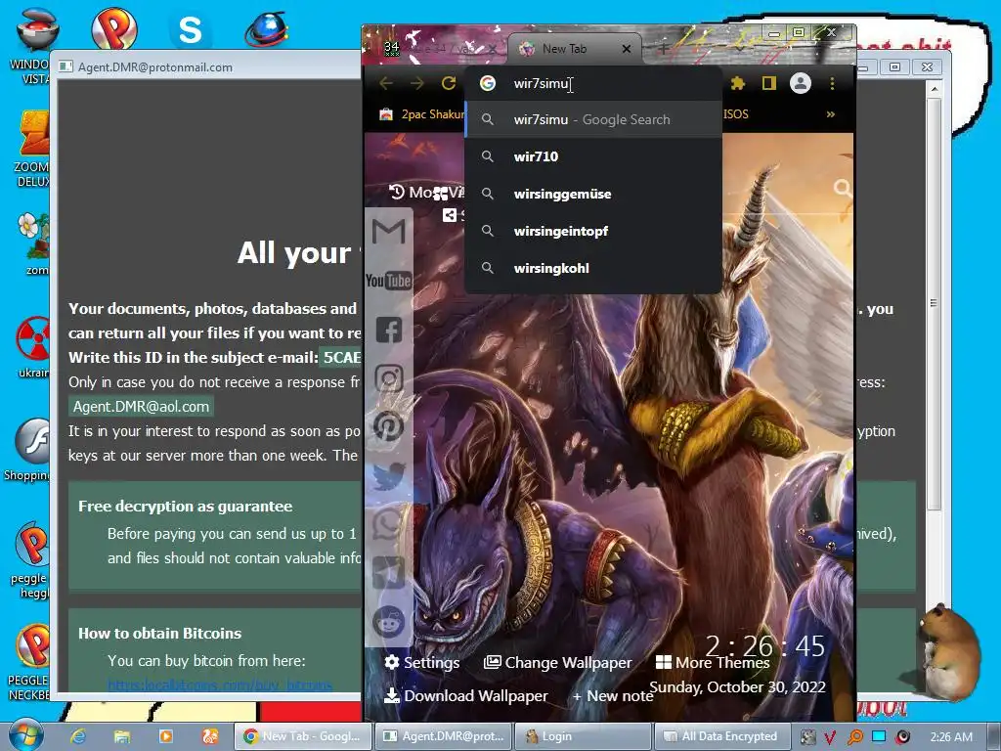The width and height of the screenshot is (1001, 751).
Task: Reload the Chrome page
Action: tap(448, 83)
